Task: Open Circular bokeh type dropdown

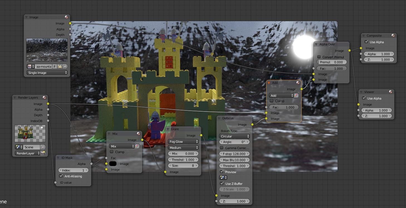Action: (234, 136)
